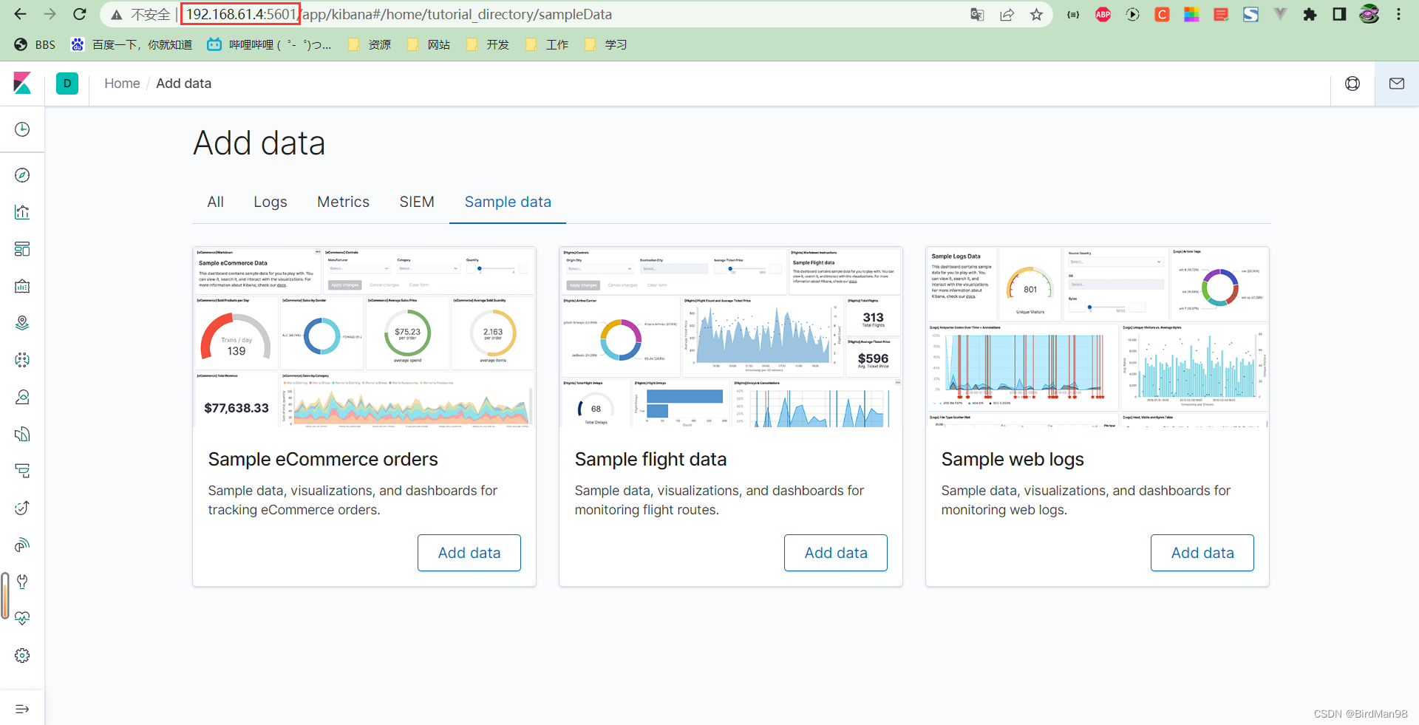The image size is (1419, 725).
Task: Click the eCommerce dashboard preview thumbnail
Action: coord(364,337)
